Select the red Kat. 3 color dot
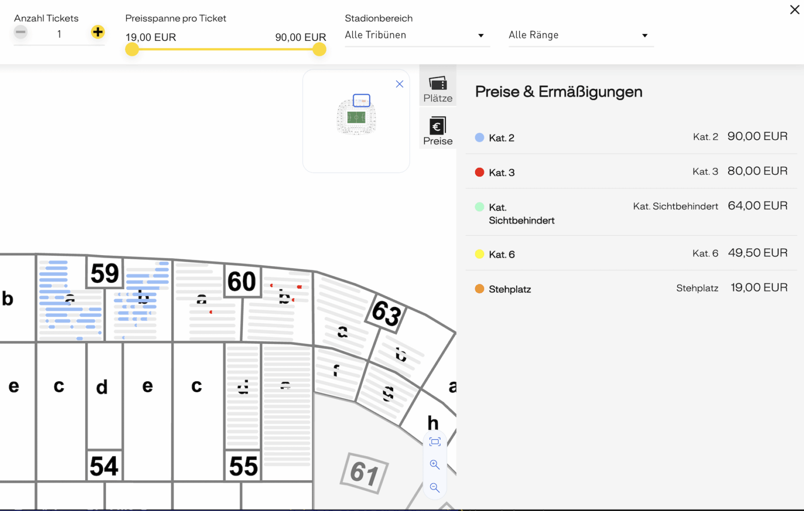 coord(479,172)
